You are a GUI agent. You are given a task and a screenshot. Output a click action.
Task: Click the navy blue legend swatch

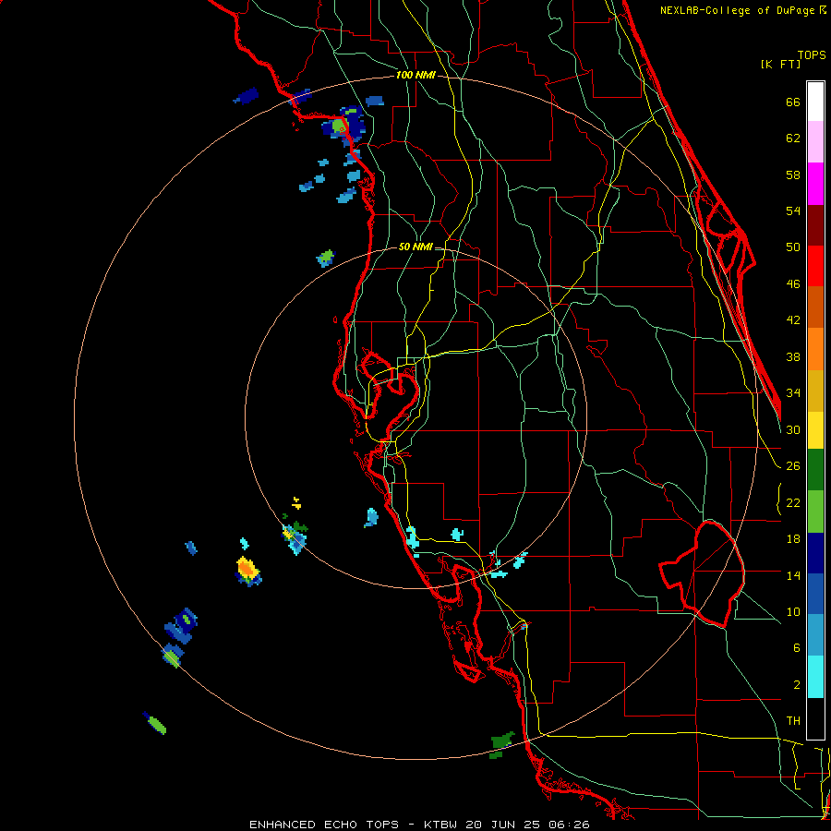pyautogui.click(x=815, y=553)
